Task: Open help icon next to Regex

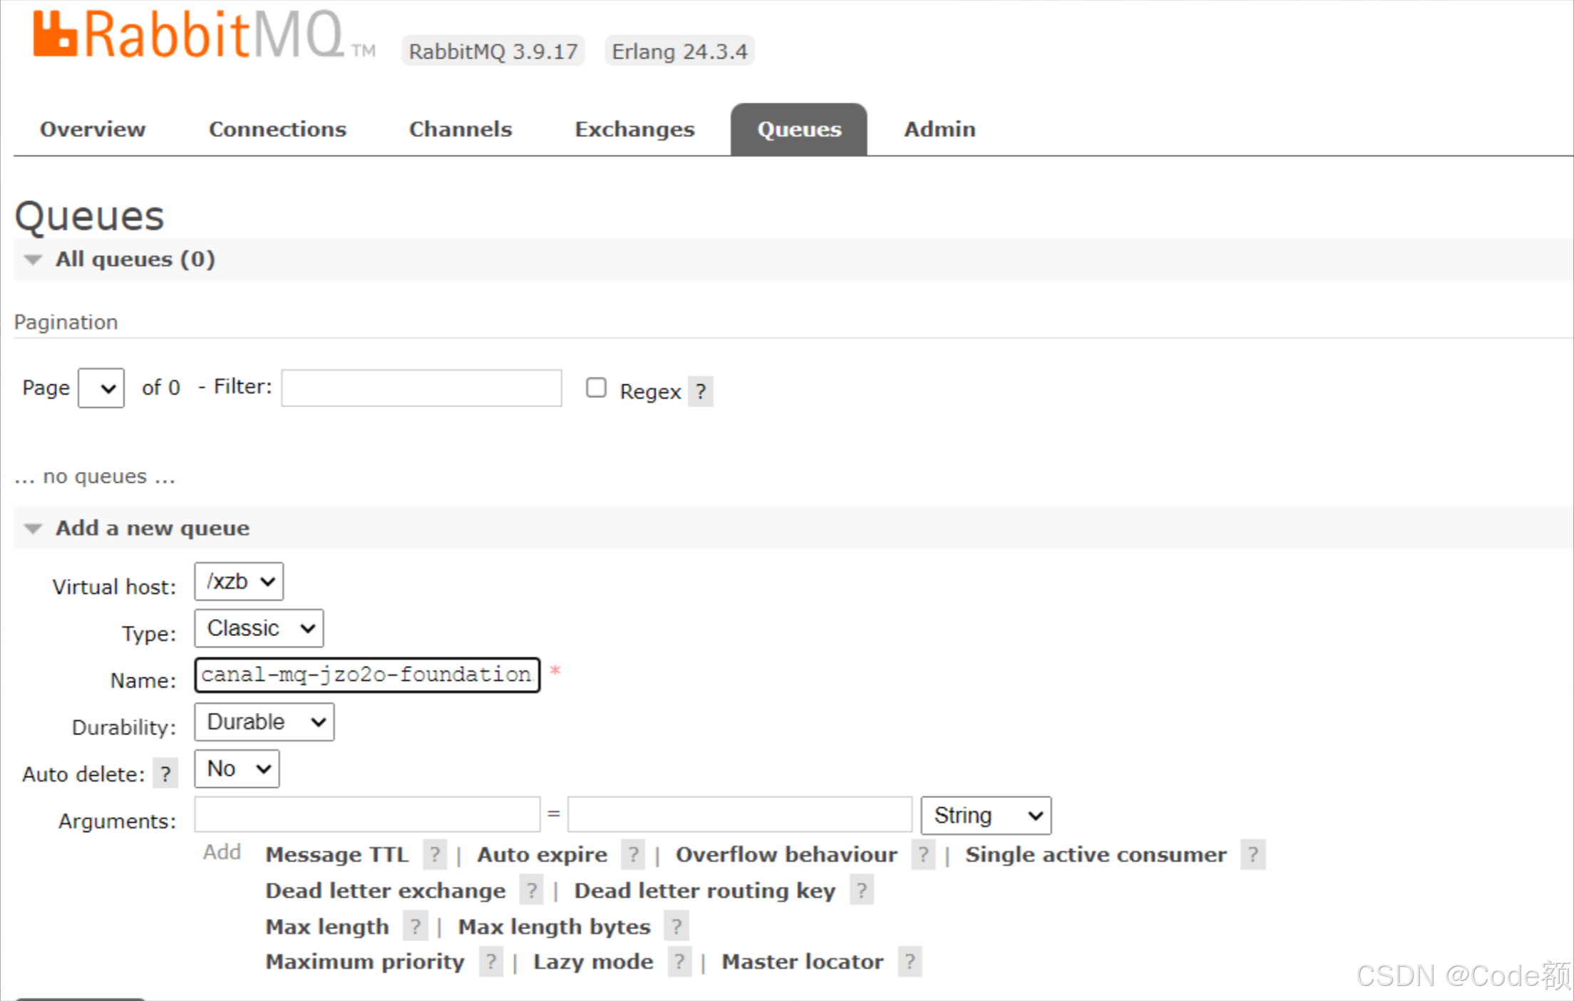Action: pyautogui.click(x=701, y=391)
